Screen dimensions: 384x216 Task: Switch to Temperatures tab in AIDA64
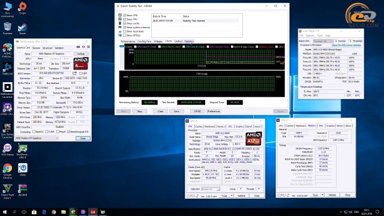pyautogui.click(x=128, y=41)
